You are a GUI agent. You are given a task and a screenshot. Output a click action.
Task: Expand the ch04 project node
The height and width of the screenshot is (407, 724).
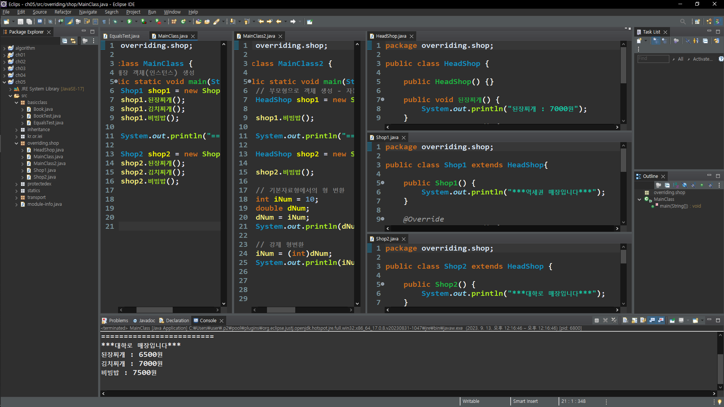tap(4, 75)
